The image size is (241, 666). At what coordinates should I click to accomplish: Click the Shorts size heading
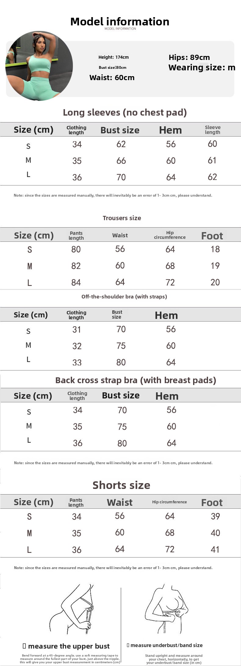point(121,485)
